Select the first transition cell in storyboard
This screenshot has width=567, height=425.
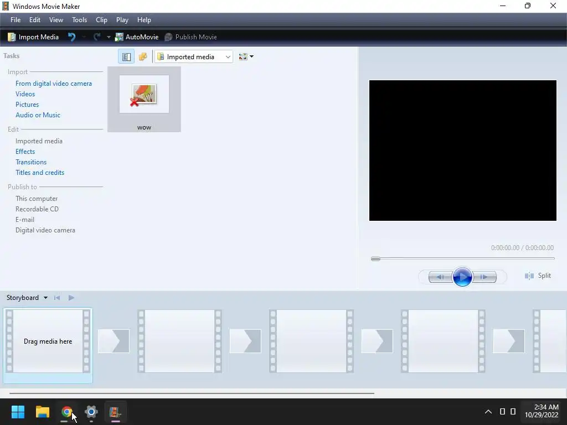point(114,341)
